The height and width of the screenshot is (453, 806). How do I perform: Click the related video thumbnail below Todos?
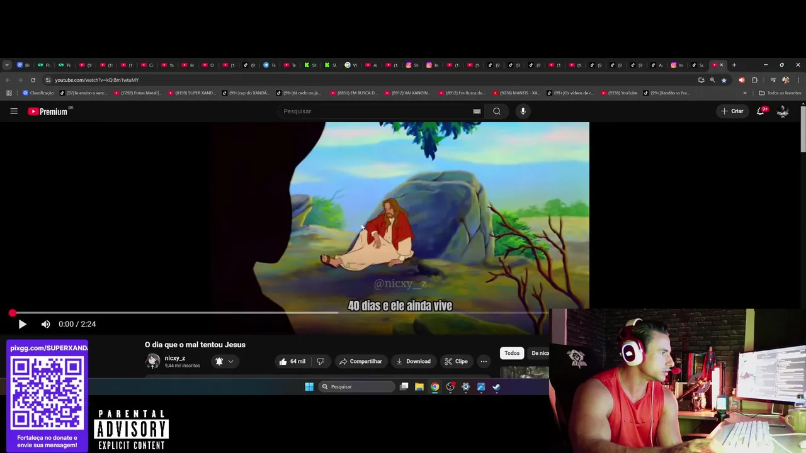pyautogui.click(x=525, y=372)
